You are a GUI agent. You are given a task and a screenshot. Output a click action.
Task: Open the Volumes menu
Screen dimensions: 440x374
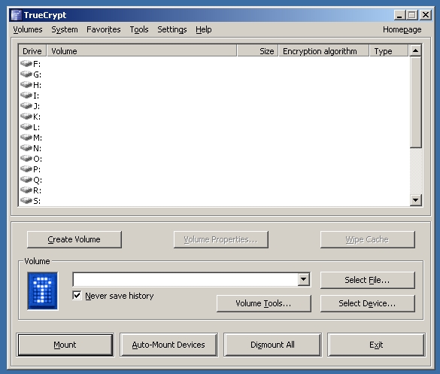(28, 29)
